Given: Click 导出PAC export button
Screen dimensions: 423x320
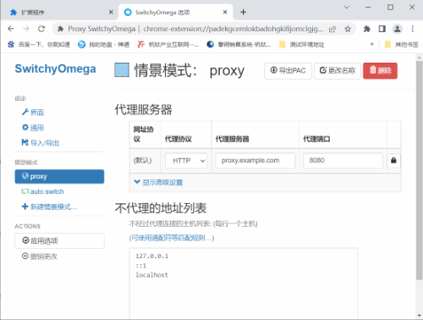Looking at the screenshot, I should (288, 70).
